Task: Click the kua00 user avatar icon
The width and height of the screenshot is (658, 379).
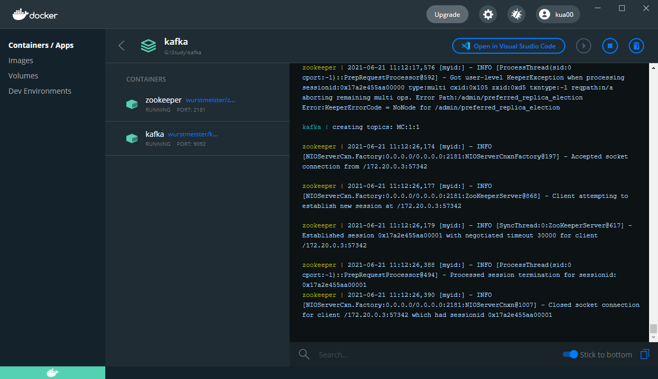Action: point(544,15)
